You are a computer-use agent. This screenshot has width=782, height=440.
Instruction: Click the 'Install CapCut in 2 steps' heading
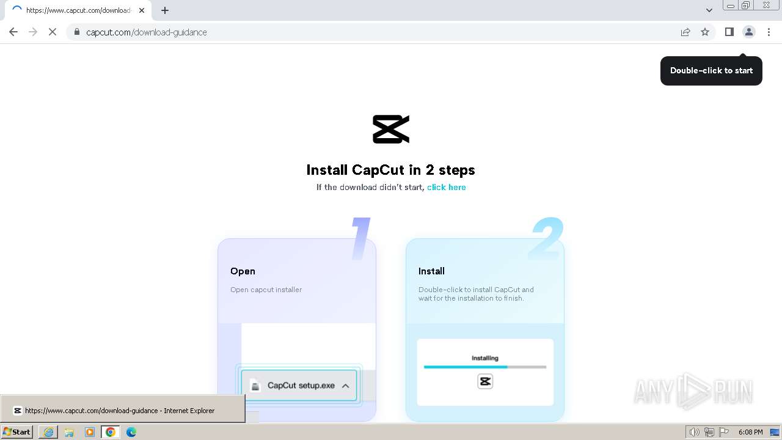click(x=390, y=170)
